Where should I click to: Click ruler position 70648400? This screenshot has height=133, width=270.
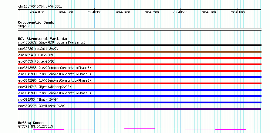123,12
